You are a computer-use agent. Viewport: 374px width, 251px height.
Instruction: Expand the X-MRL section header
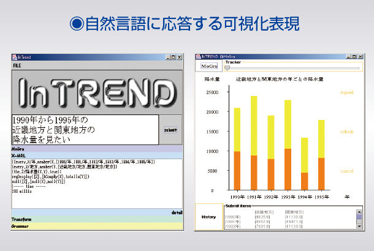pos(96,155)
